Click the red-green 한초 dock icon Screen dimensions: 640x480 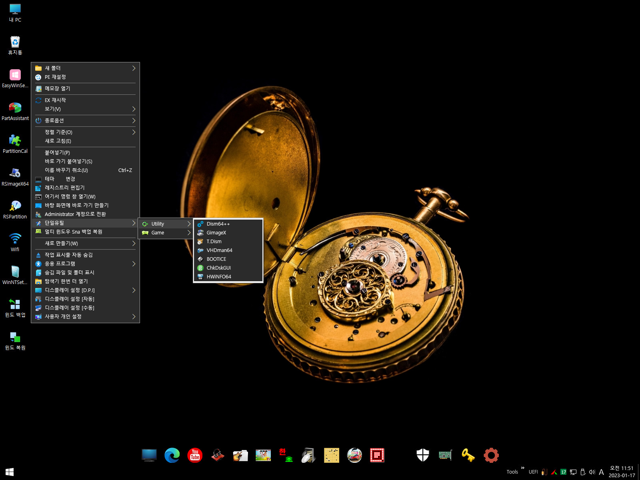[286, 455]
